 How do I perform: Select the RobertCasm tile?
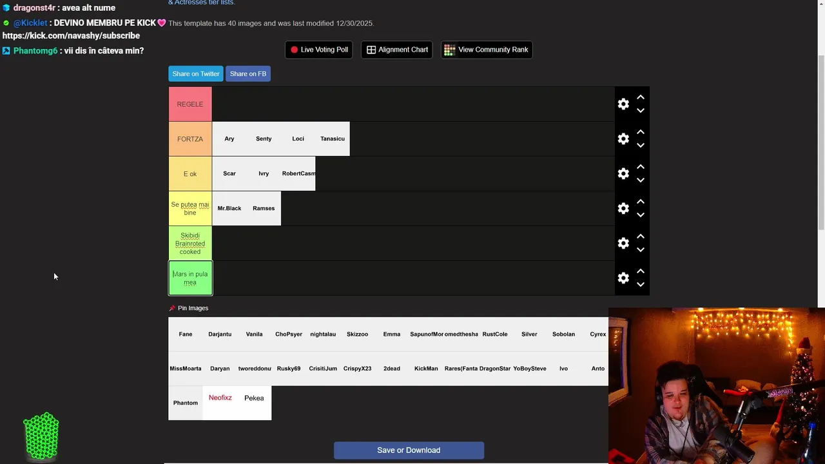pos(298,173)
